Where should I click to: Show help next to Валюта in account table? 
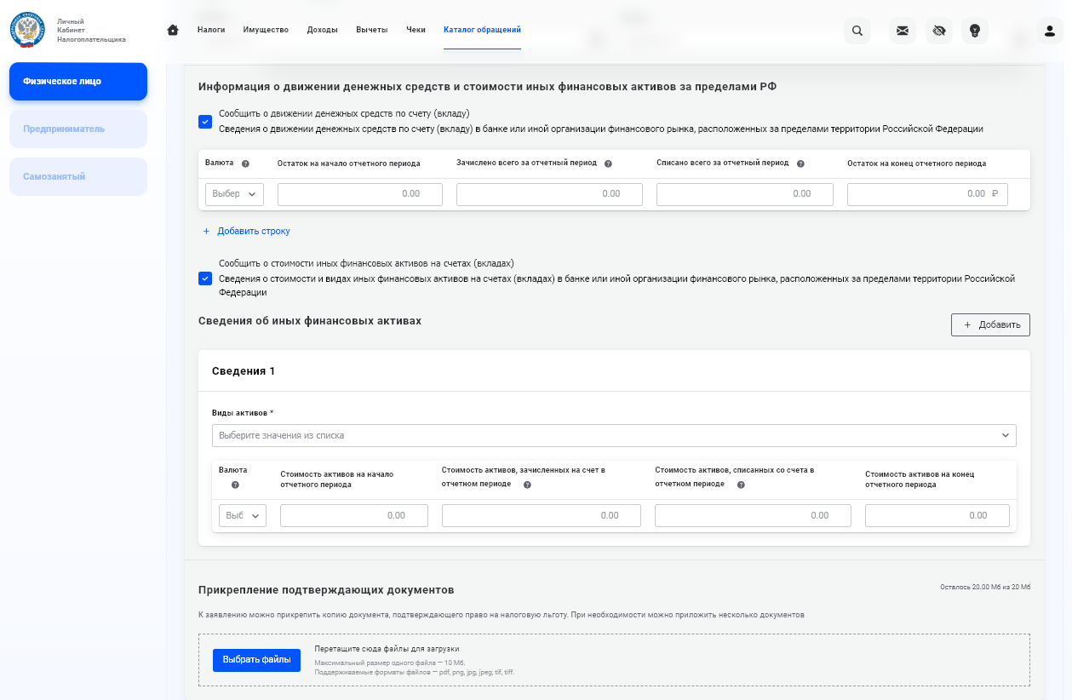click(245, 164)
